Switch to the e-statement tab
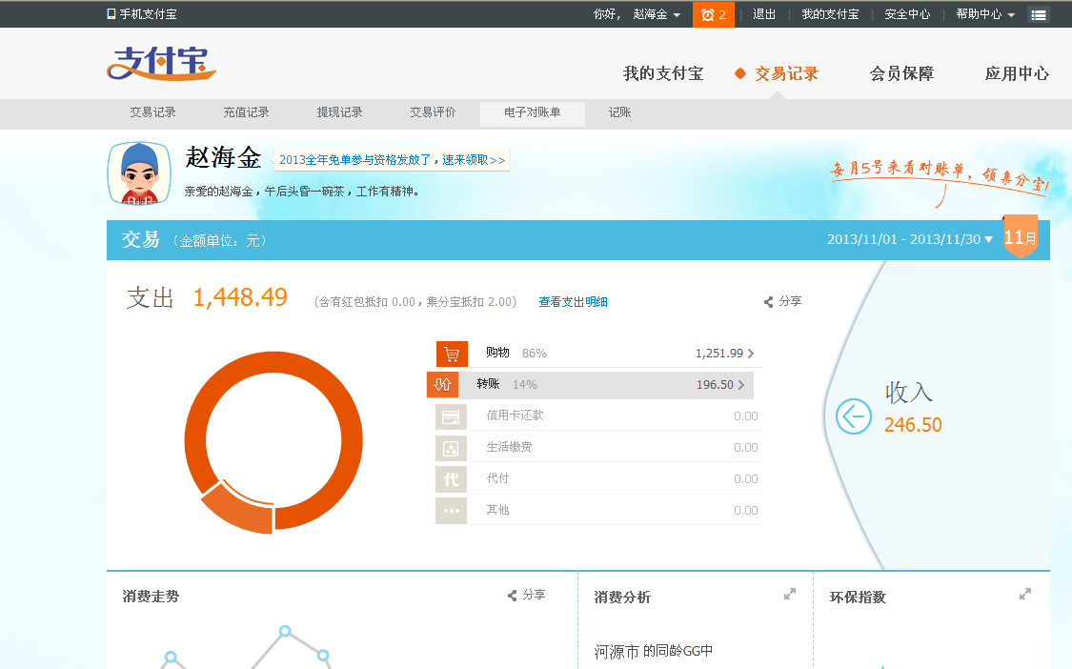This screenshot has height=669, width=1072. point(532,112)
